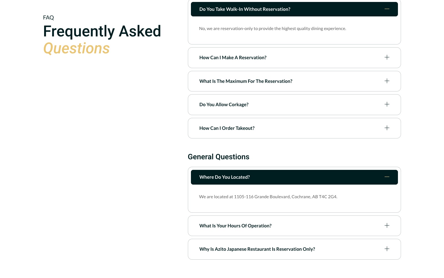The height and width of the screenshot is (278, 444).
Task: Open Why Is Azito Reservation Only question
Action: [x=294, y=249]
